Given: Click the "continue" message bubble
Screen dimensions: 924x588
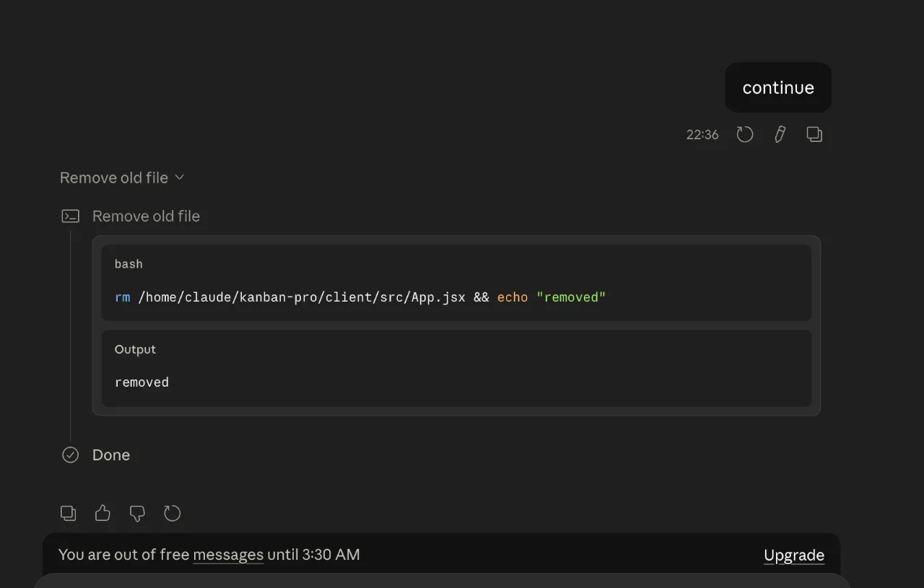Looking at the screenshot, I should point(778,87).
